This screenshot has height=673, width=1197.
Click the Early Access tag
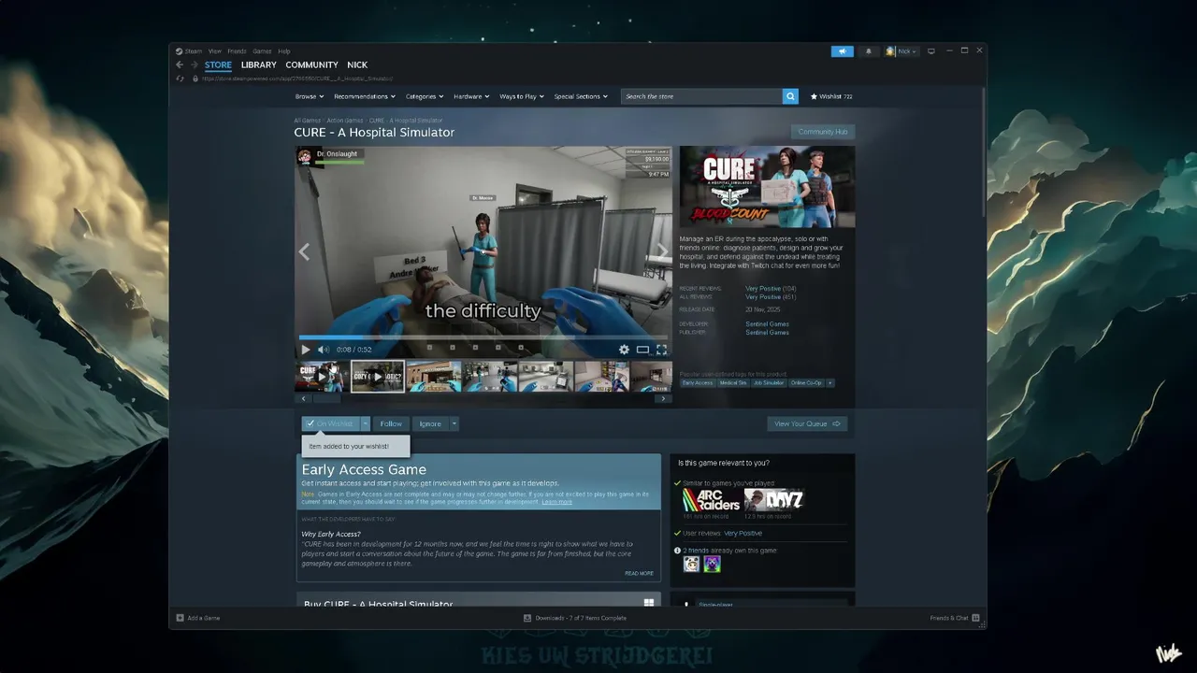point(698,383)
